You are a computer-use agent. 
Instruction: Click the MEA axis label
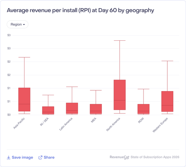[93, 120]
